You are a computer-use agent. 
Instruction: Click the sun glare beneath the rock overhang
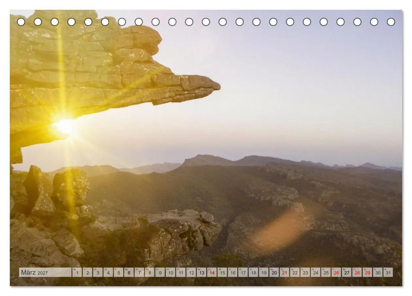coord(65,126)
